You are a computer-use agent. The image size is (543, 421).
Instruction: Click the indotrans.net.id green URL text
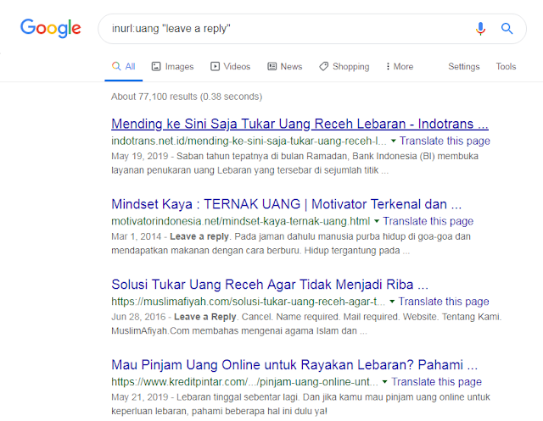(249, 141)
